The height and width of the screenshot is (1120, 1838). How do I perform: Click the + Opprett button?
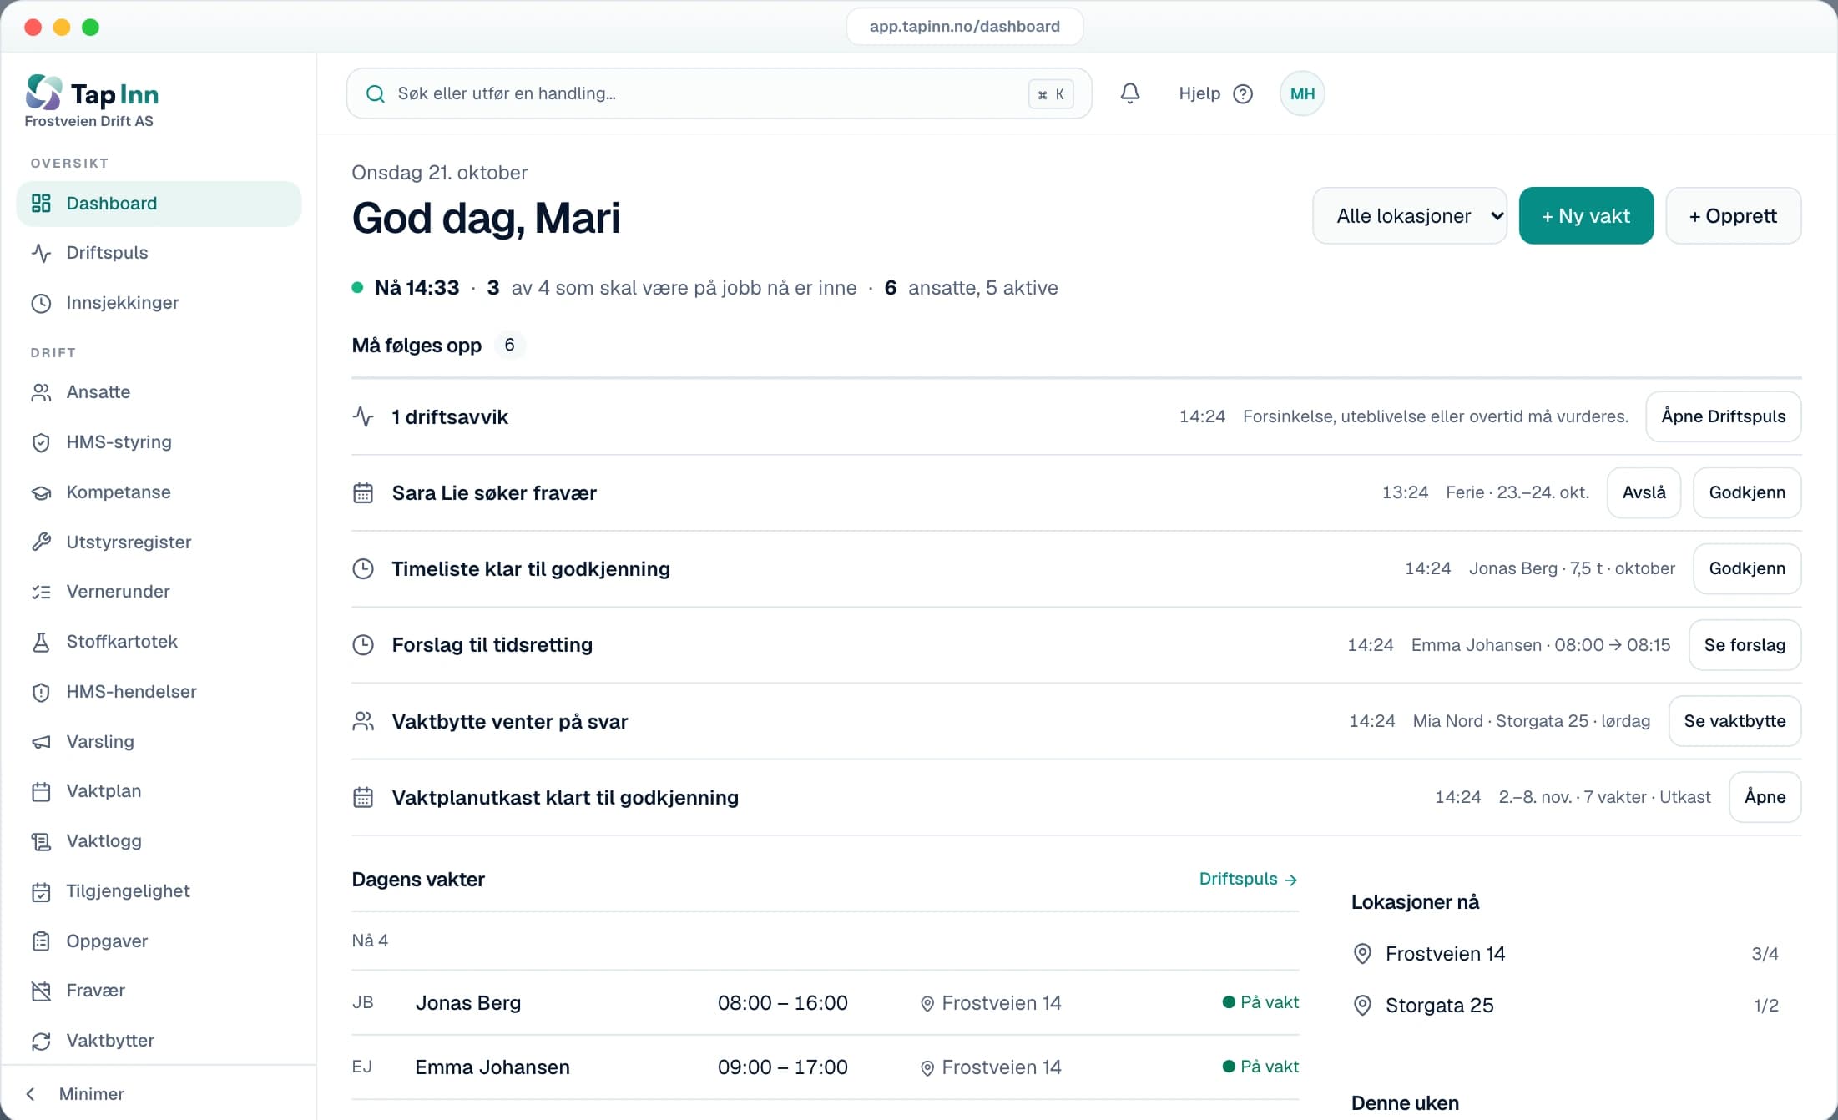point(1733,216)
